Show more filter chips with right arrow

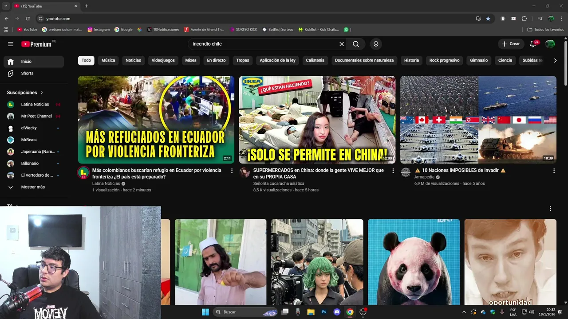pos(555,60)
